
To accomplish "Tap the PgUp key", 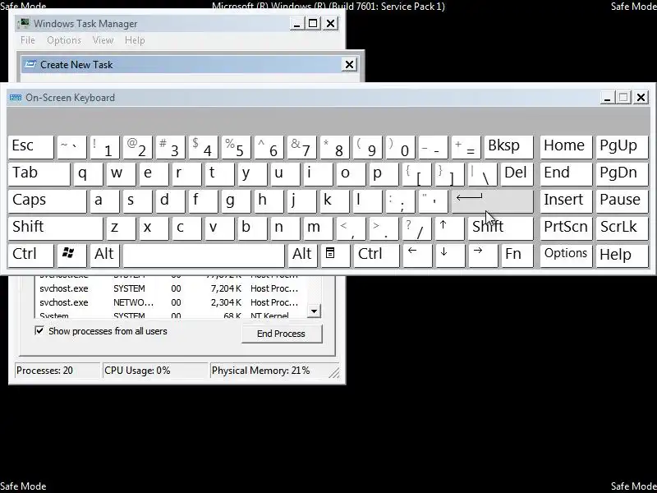I will coord(622,148).
